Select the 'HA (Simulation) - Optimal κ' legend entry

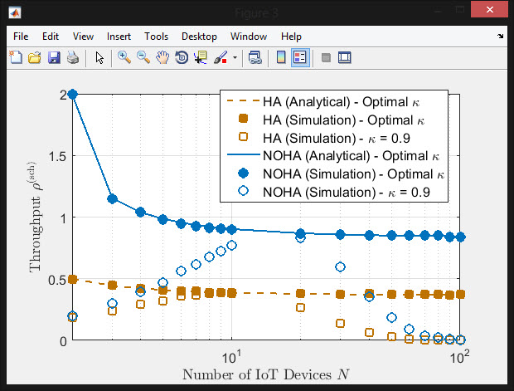[331, 120]
